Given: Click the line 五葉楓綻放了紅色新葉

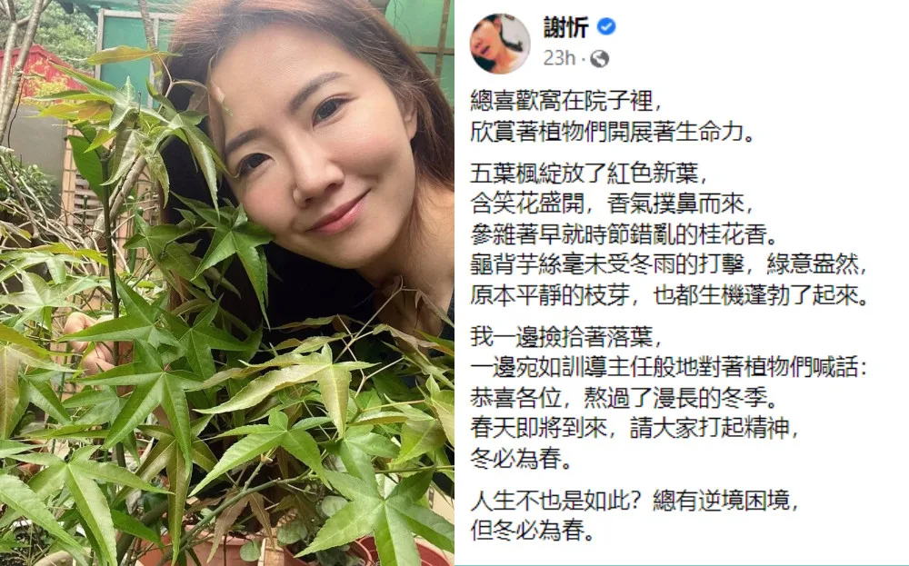Looking at the screenshot, I should tap(590, 174).
